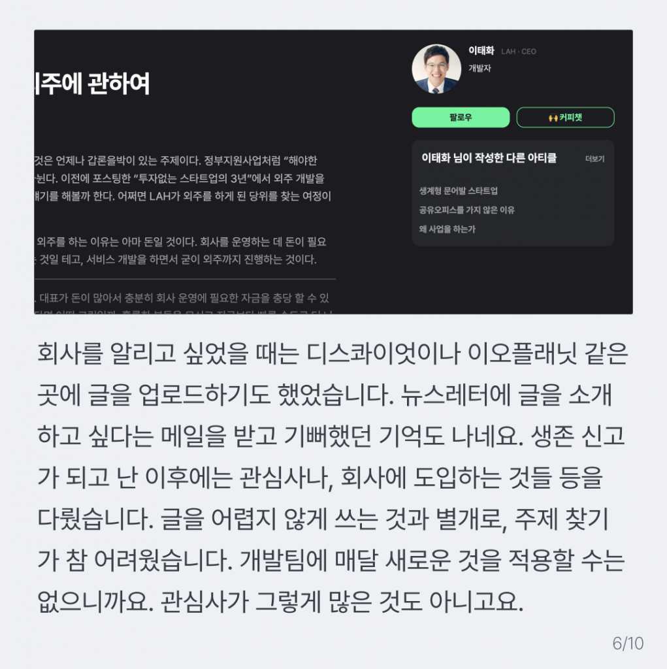
Task: Click the paragraph mentioning 정부지원사업
Action: point(183,178)
